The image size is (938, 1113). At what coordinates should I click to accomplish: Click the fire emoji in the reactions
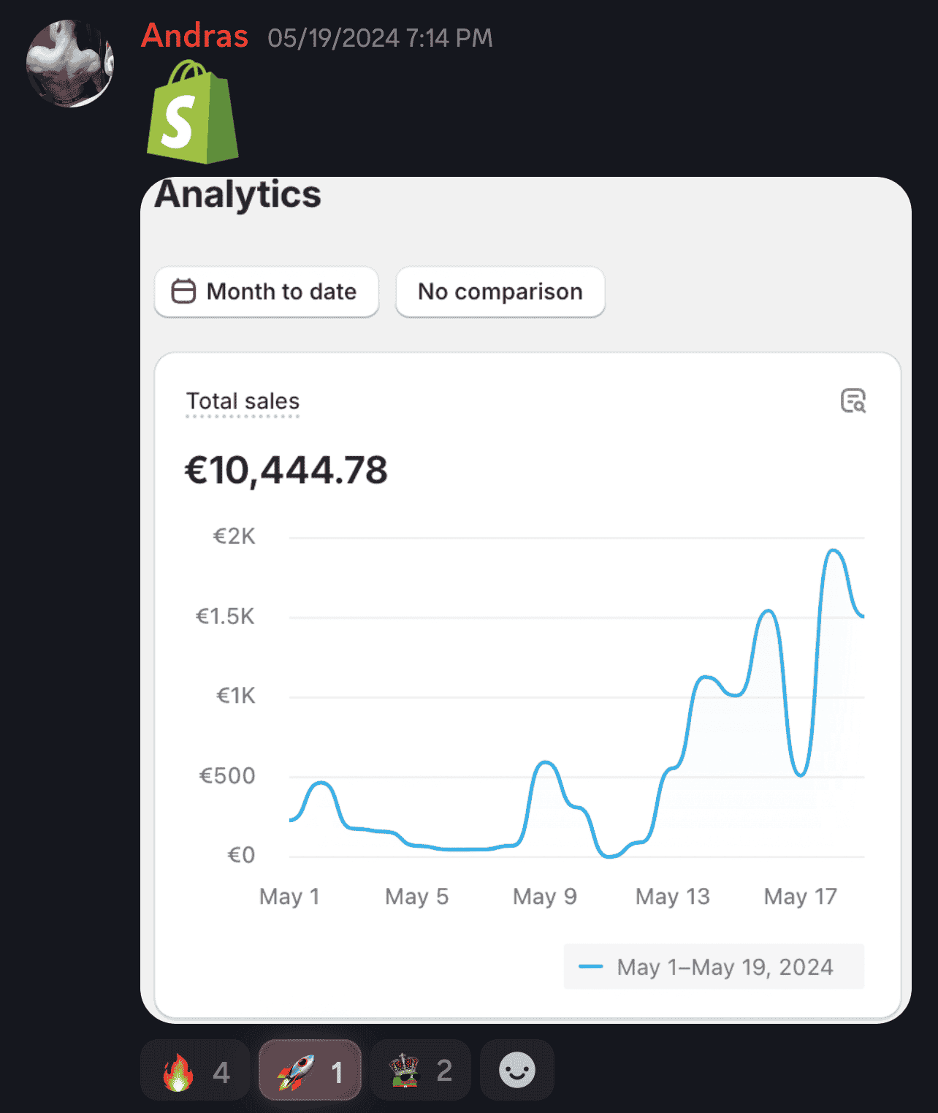(178, 1072)
